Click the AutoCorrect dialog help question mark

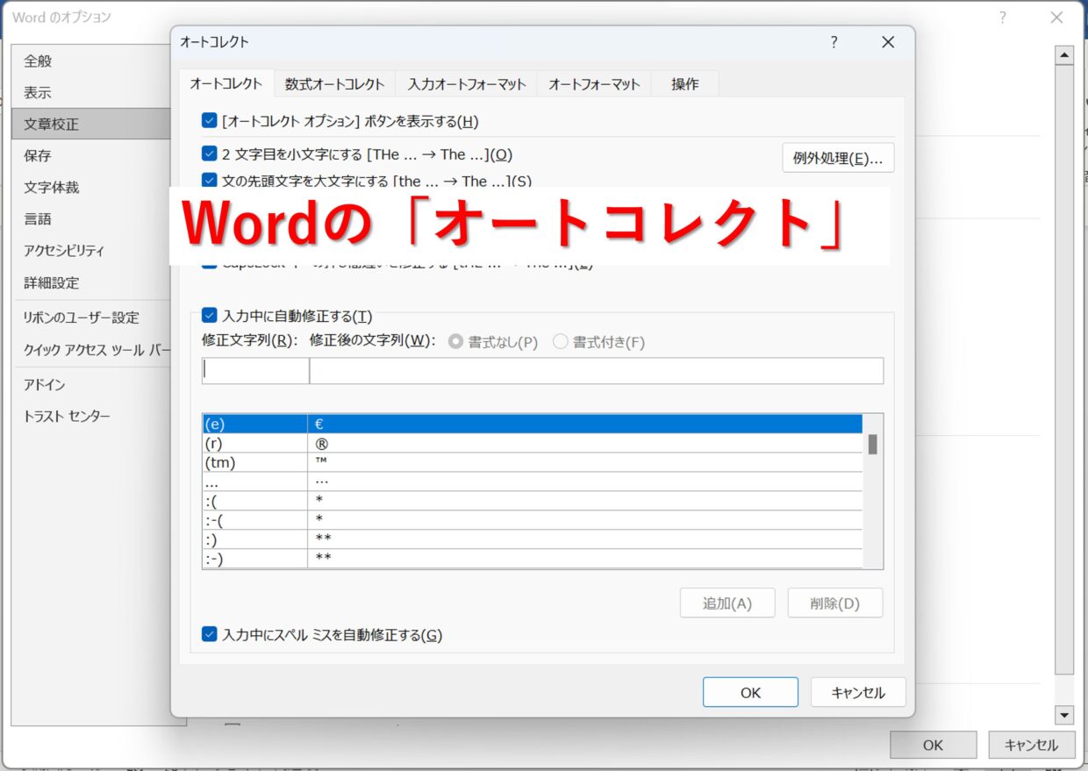834,42
